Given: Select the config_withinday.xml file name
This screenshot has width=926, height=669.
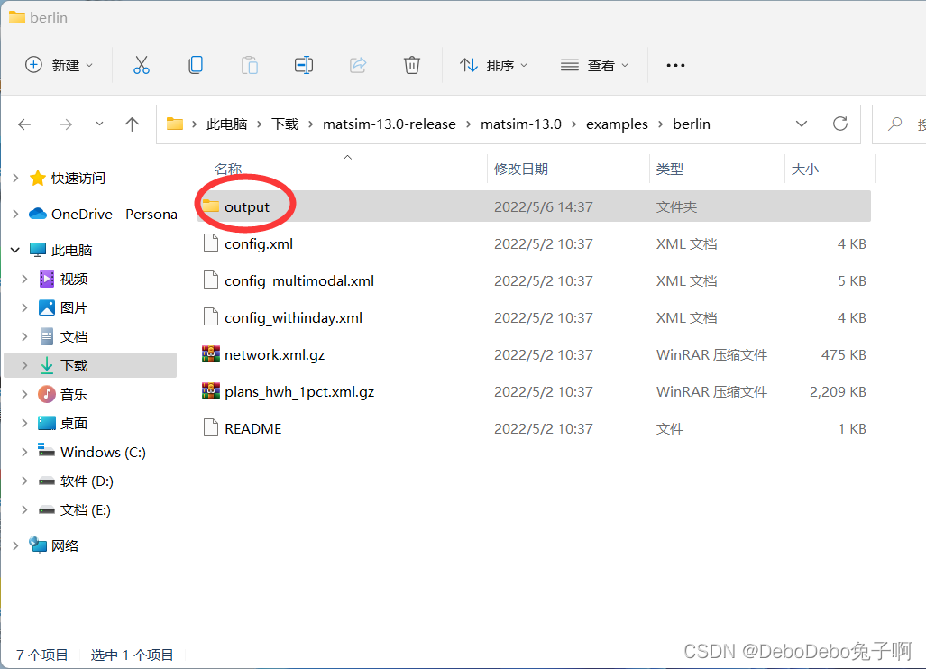Looking at the screenshot, I should (294, 317).
